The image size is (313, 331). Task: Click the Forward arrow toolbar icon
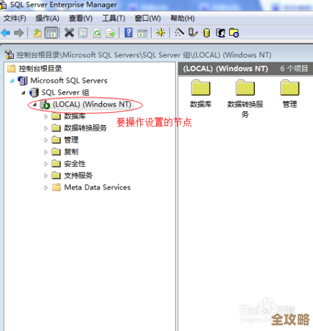click(19, 33)
